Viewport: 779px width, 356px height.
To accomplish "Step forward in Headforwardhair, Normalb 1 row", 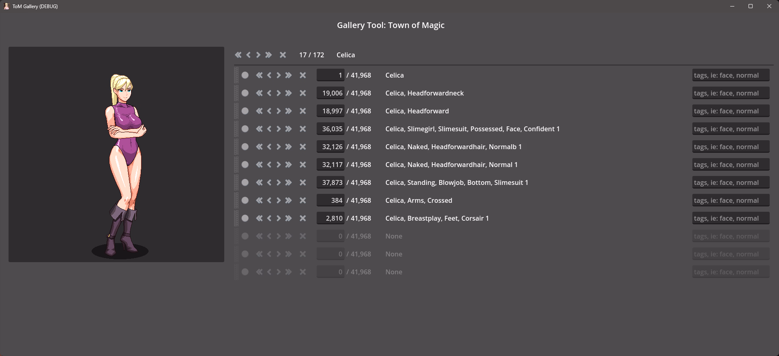I will 279,147.
